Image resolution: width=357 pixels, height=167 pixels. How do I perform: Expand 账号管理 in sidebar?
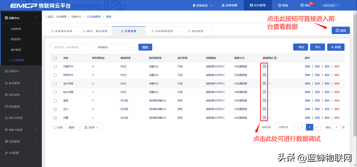(x=21, y=83)
